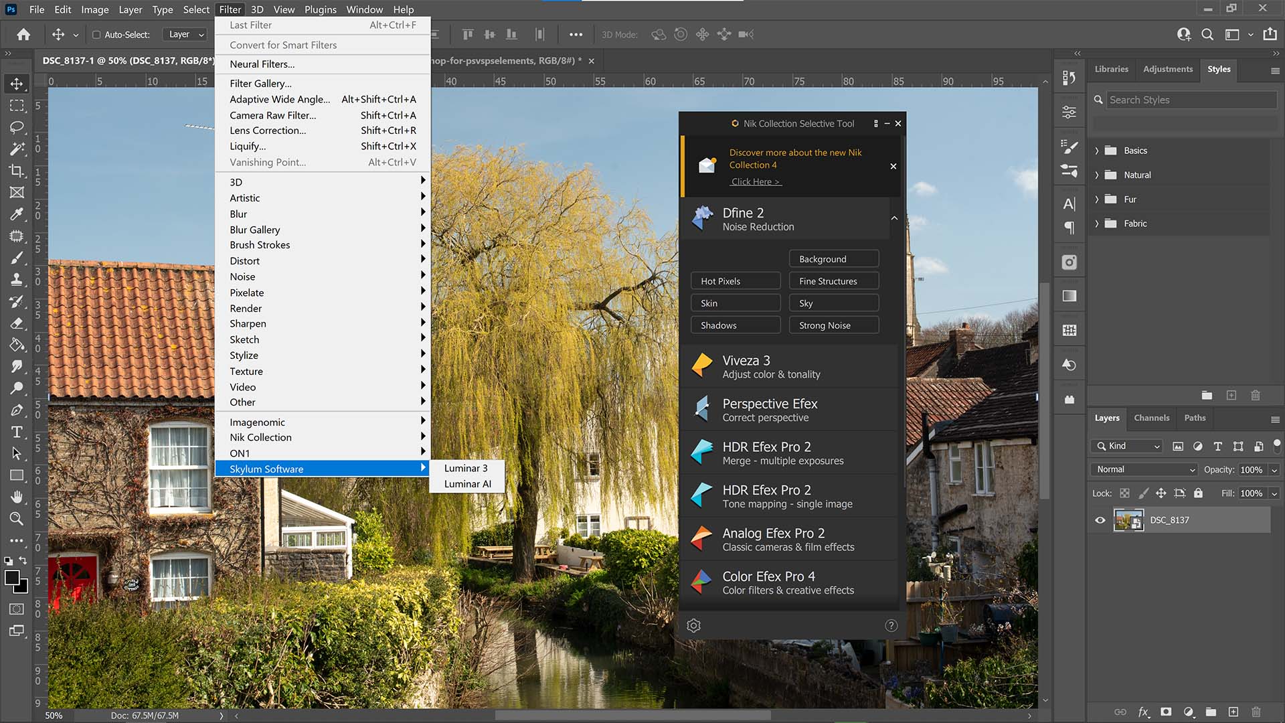
Task: Click the Strong Noise button
Action: click(x=834, y=325)
